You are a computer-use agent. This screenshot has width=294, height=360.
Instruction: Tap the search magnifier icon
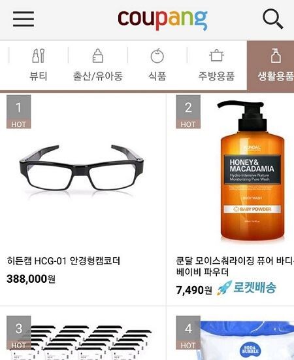pos(272,19)
